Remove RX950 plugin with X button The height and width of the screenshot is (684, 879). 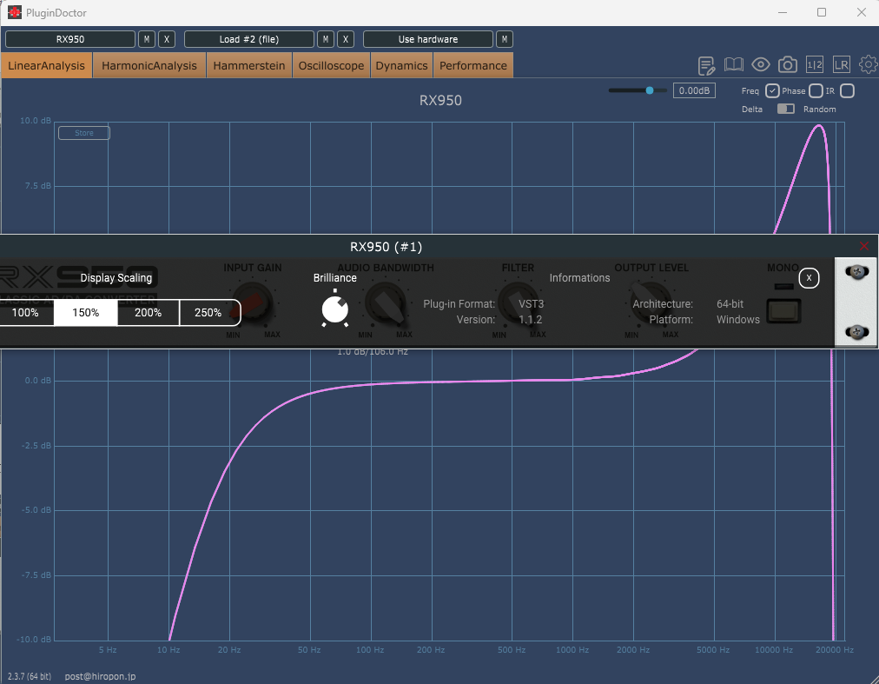[167, 39]
